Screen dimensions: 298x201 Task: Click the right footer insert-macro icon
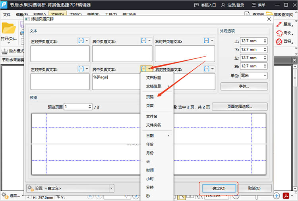coord(206,69)
